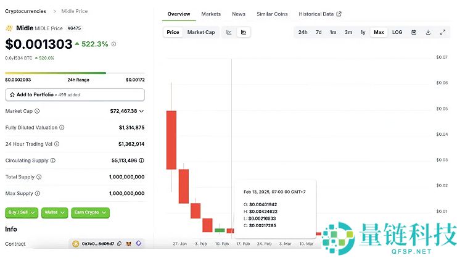The height and width of the screenshot is (258, 457).
Task: Click info icon next to Market Cap
Action: pyautogui.click(x=38, y=111)
